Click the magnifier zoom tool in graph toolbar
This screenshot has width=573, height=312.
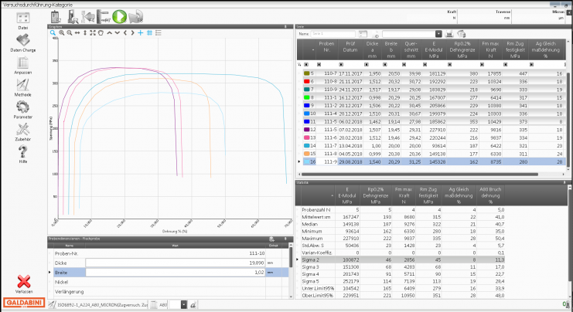[x=53, y=33]
